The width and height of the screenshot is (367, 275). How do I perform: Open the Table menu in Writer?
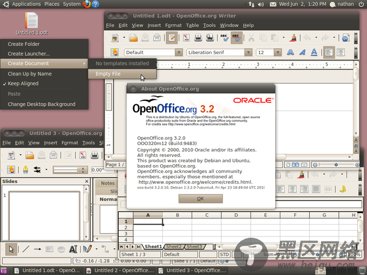pos(192,25)
